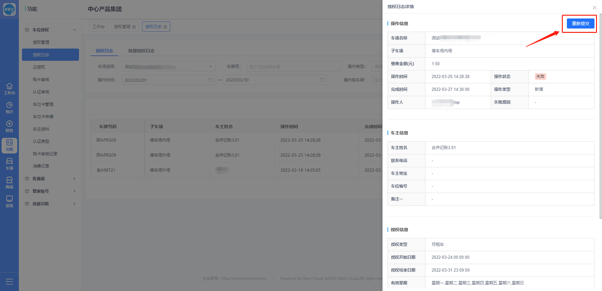Collapse the 车位授权 menu group

point(74,30)
